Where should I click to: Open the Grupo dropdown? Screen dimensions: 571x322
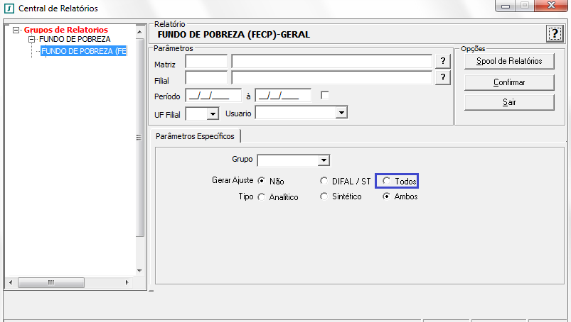tap(324, 160)
